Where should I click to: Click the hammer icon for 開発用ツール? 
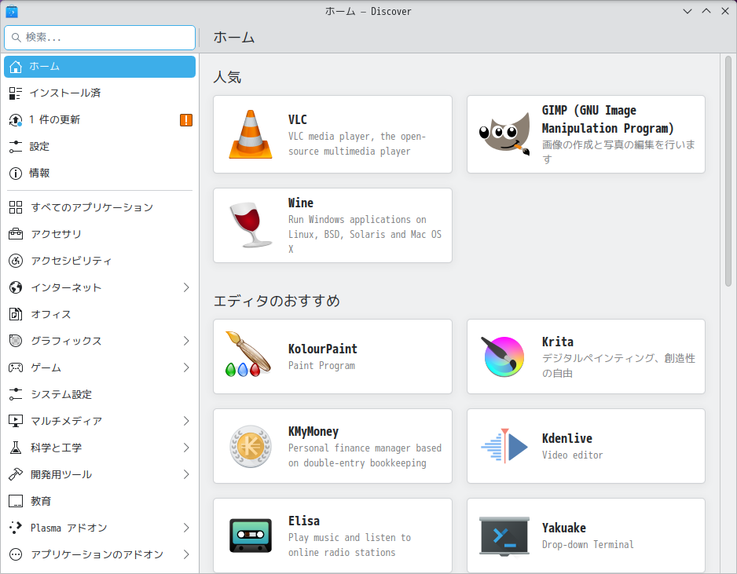point(16,474)
